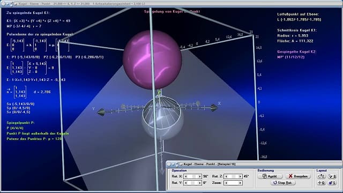Click the 'Potenz des Punktes P' line
This screenshot has height=193, width=343.
pos(34,139)
